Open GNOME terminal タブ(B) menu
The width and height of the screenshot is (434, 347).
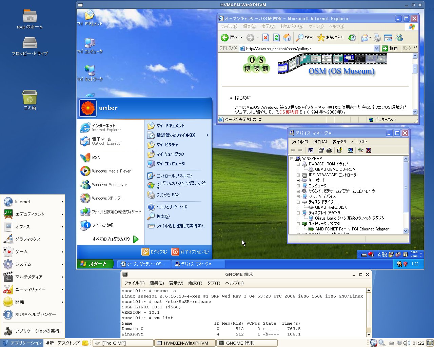coord(214,283)
